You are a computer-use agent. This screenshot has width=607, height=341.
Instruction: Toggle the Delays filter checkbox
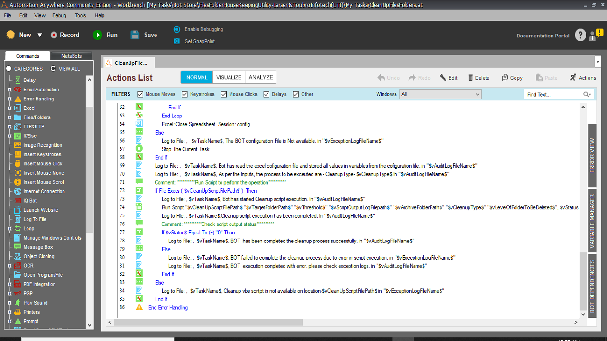[267, 94]
